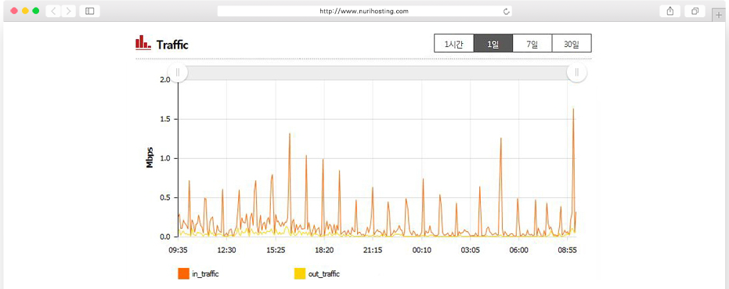Image resolution: width=729 pixels, height=289 pixels.
Task: Click the 0.0 y-axis value
Action: pos(164,237)
